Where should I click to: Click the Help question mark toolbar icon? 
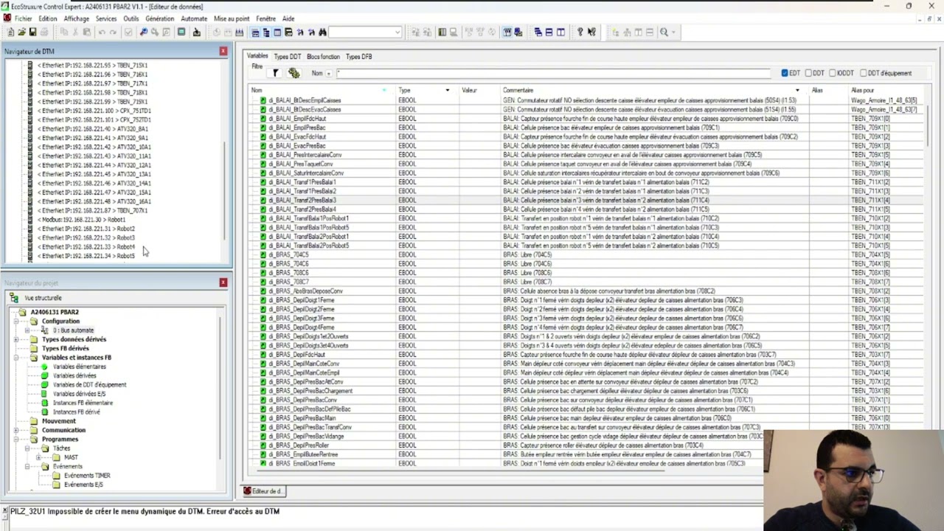[x=580, y=32]
